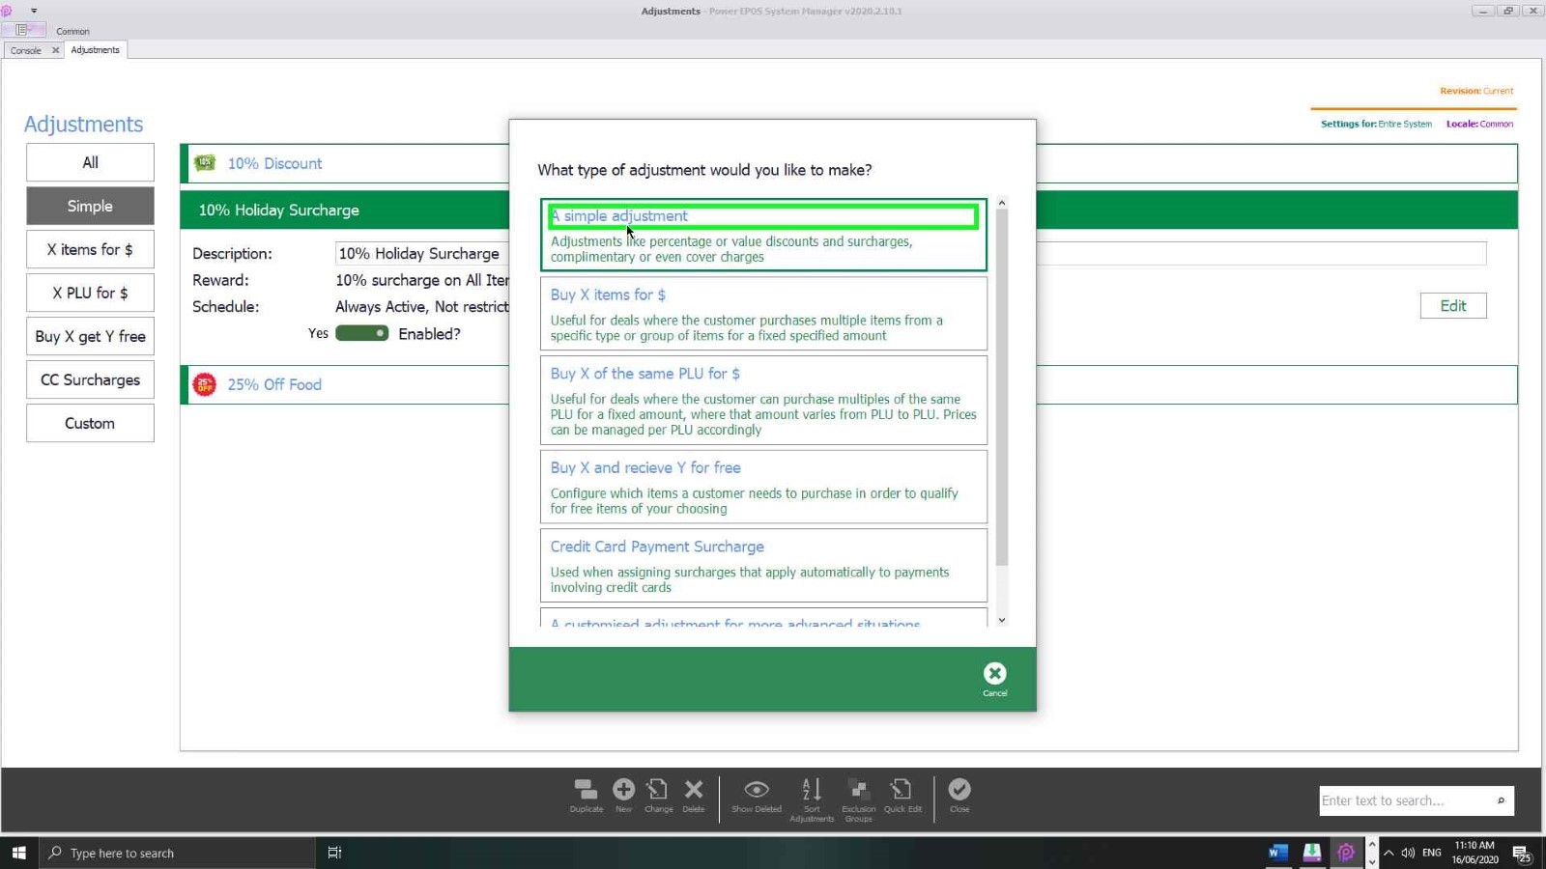Select the Adjustments tab
This screenshot has width=1546, height=869.
95,50
